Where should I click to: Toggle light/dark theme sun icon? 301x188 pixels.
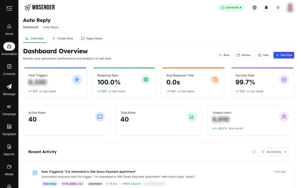click(278, 7)
